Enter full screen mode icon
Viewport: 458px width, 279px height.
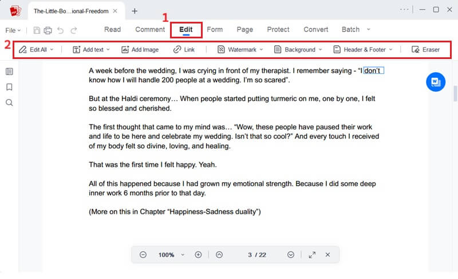312,255
